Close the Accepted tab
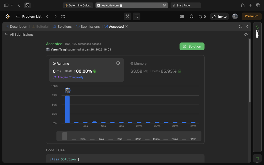 click(x=127, y=26)
